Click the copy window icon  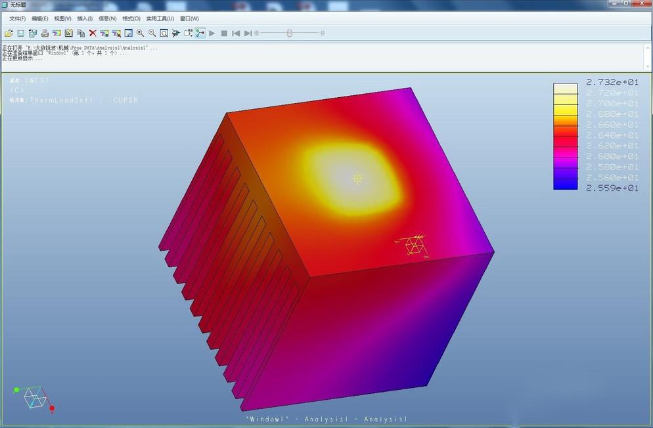(x=81, y=33)
